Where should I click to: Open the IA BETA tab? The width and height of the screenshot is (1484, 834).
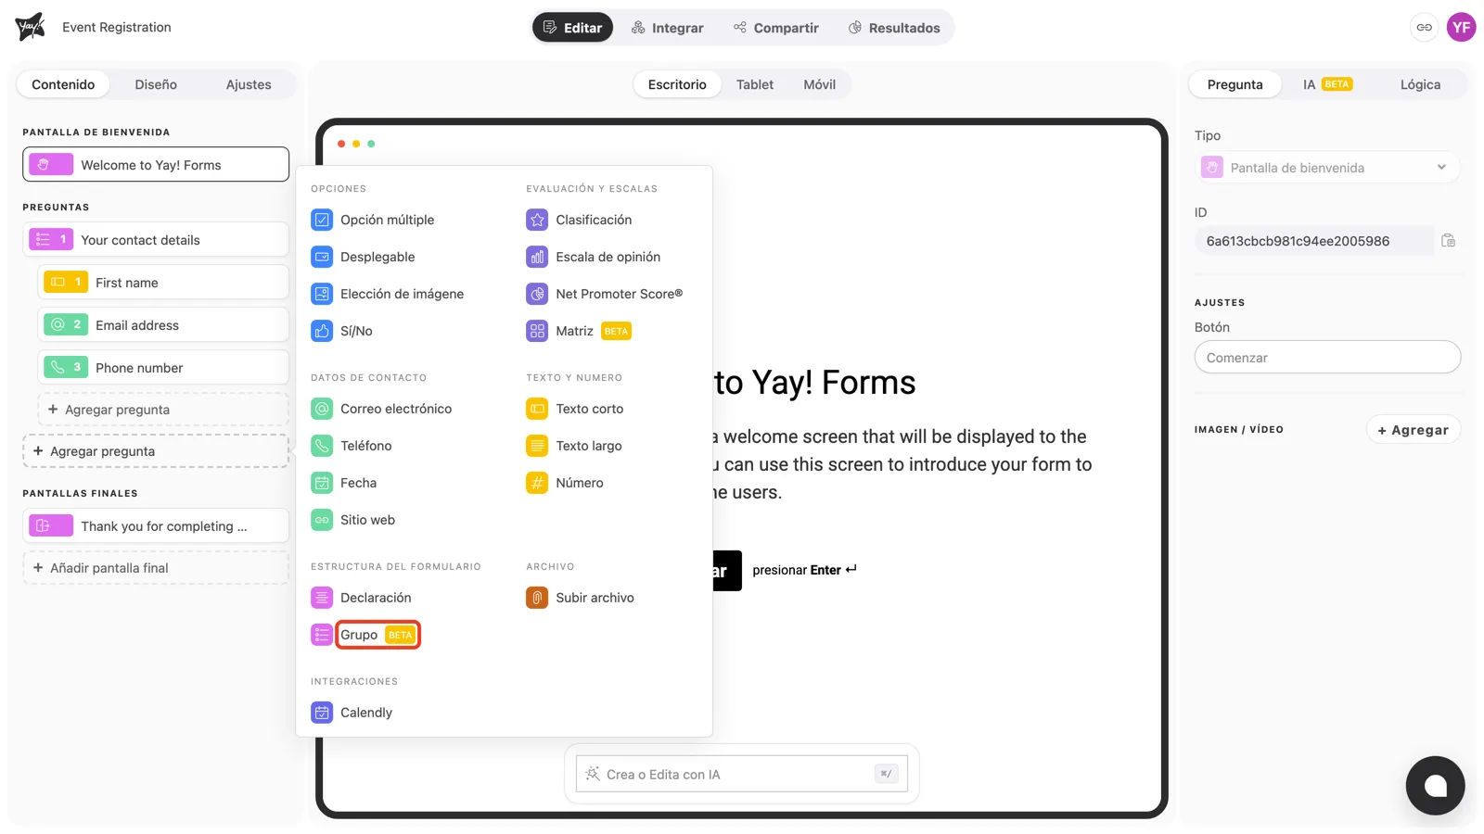click(x=1327, y=84)
